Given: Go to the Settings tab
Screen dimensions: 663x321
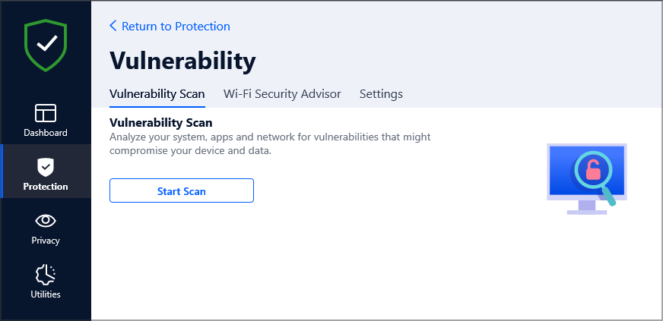Looking at the screenshot, I should click(381, 94).
